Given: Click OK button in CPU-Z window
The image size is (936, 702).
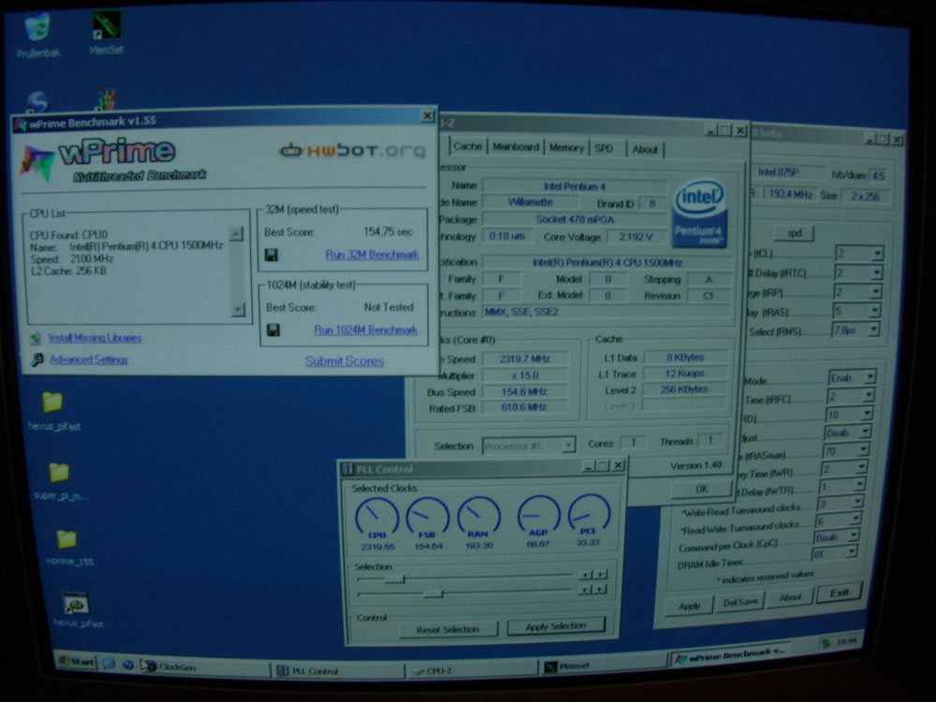Looking at the screenshot, I should (701, 489).
